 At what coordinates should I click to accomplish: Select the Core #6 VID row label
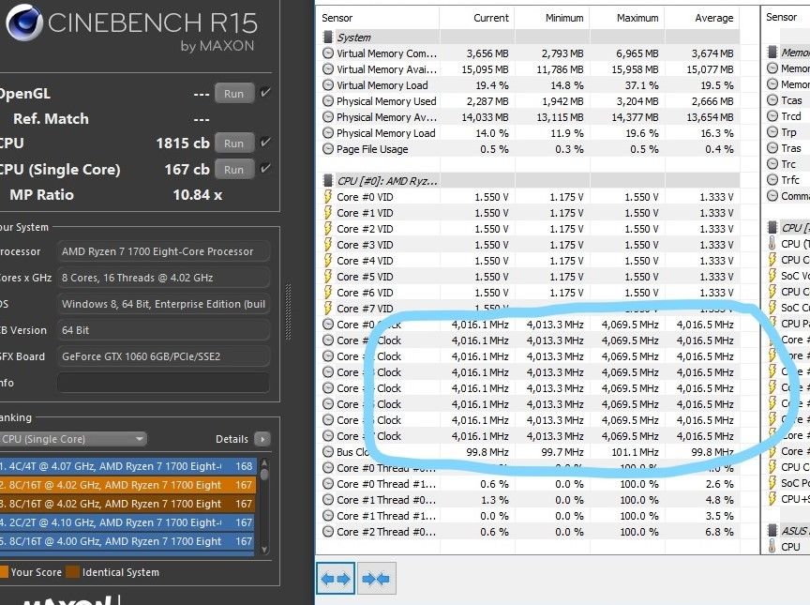pos(365,293)
